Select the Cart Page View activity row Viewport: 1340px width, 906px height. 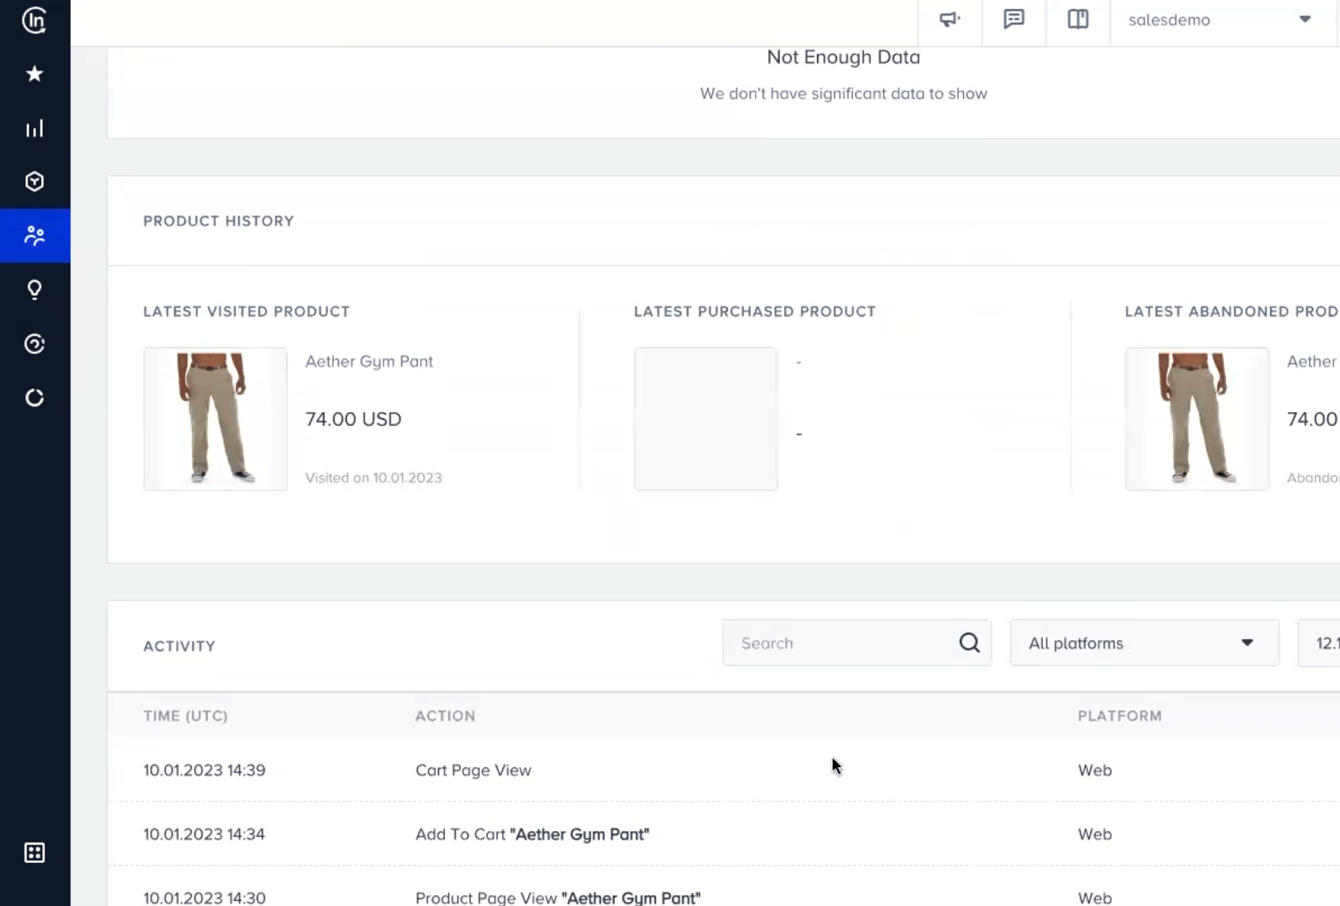[474, 770]
